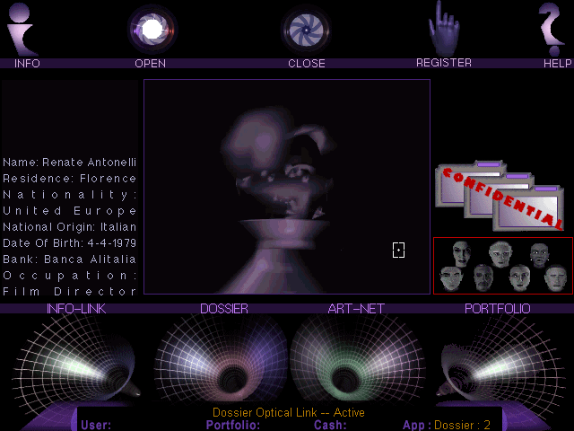The image size is (574, 431).
Task: Select the second bottom-row face
Action: [483, 277]
